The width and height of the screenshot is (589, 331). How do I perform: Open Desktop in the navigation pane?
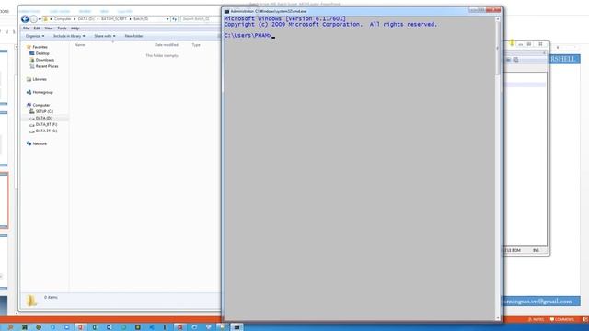(x=42, y=53)
